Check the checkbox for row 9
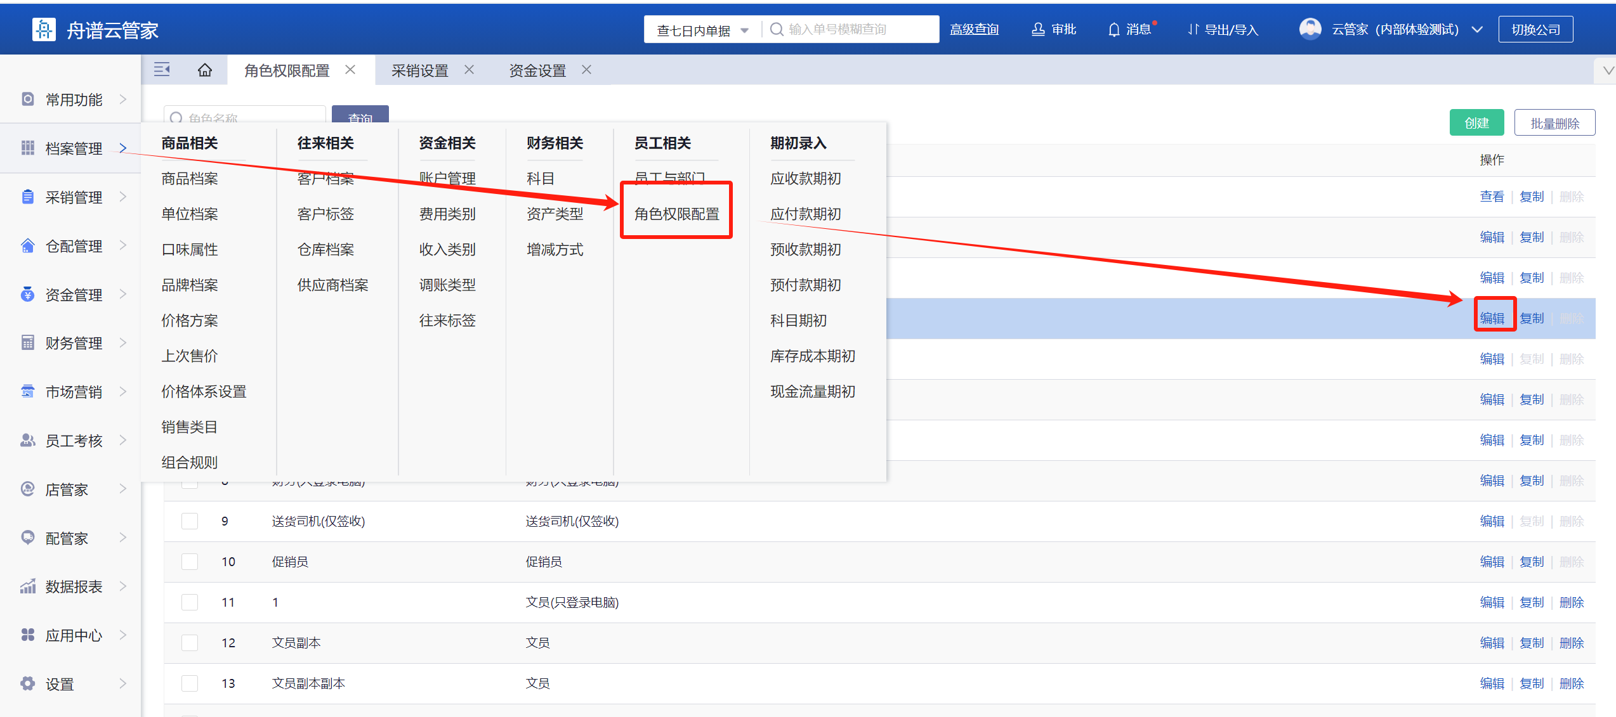Screen dimensions: 1616x717 coord(190,521)
